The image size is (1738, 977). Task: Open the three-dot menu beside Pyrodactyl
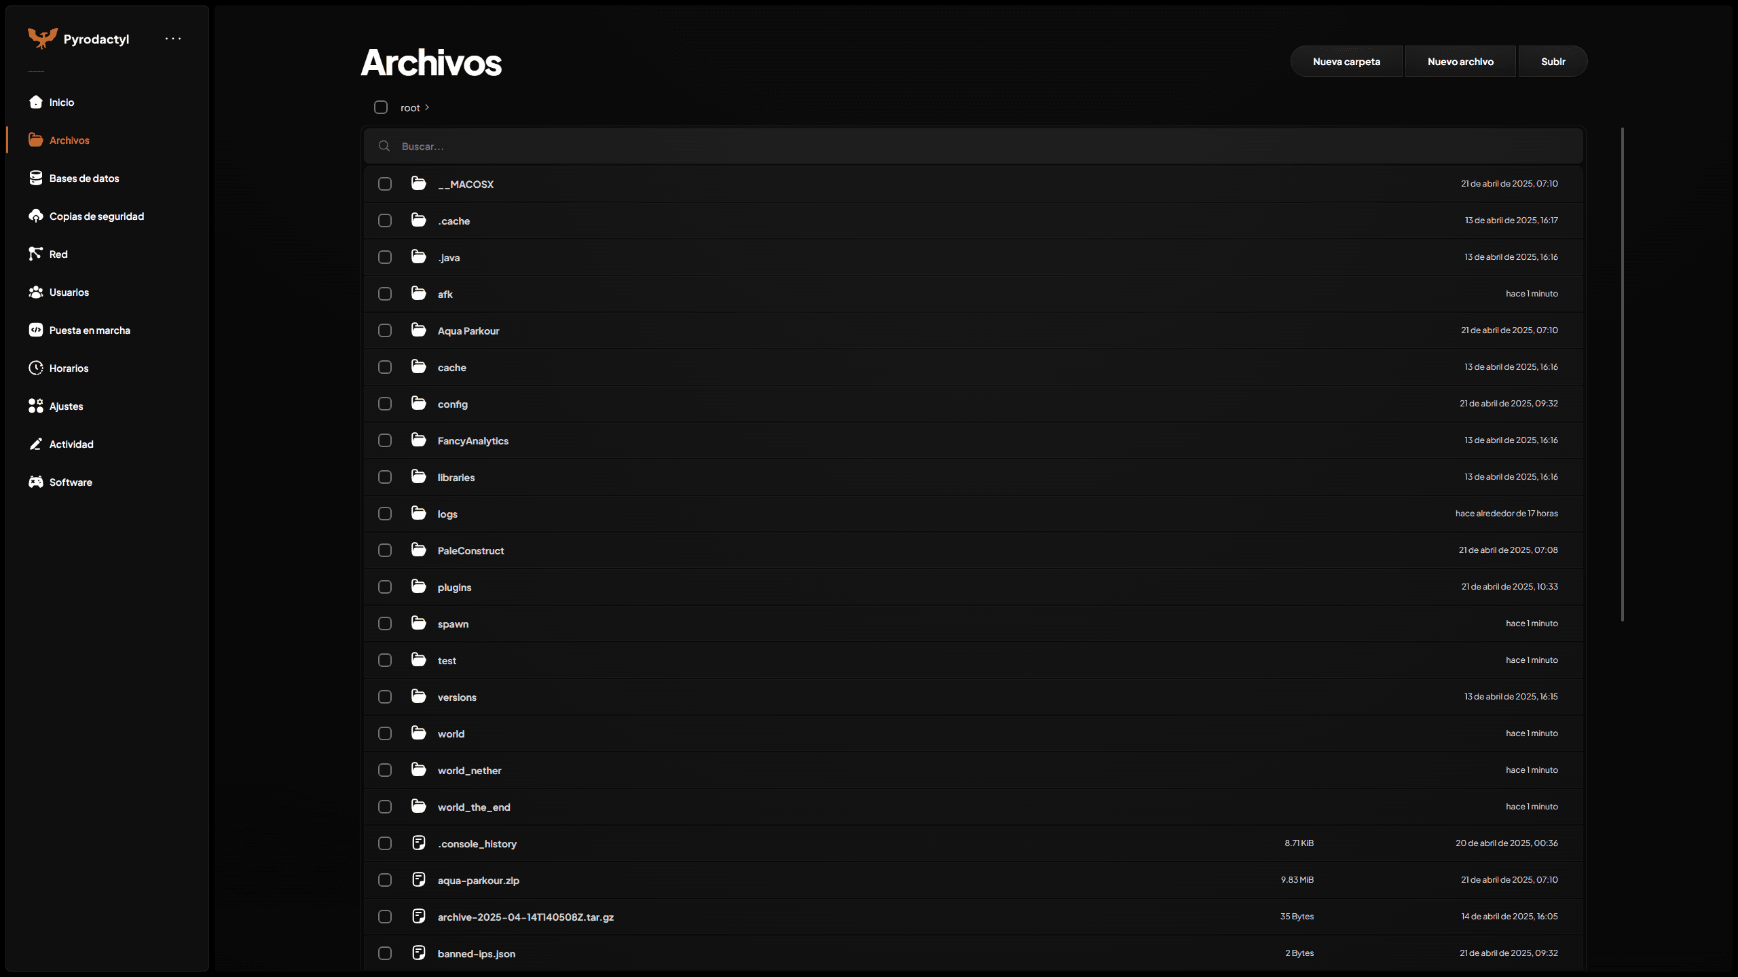(x=173, y=39)
